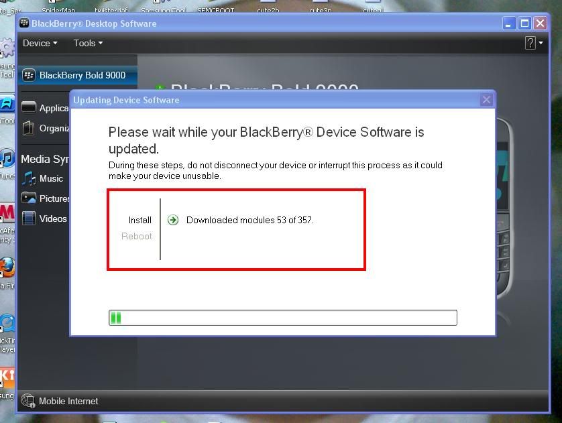Viewport: 562px width, 423px height.
Task: Open the Tools menu
Action: [x=88, y=44]
